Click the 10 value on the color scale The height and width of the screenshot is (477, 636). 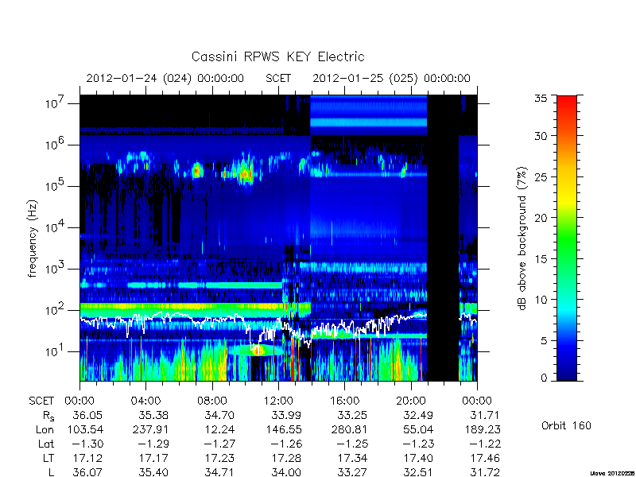[540, 300]
